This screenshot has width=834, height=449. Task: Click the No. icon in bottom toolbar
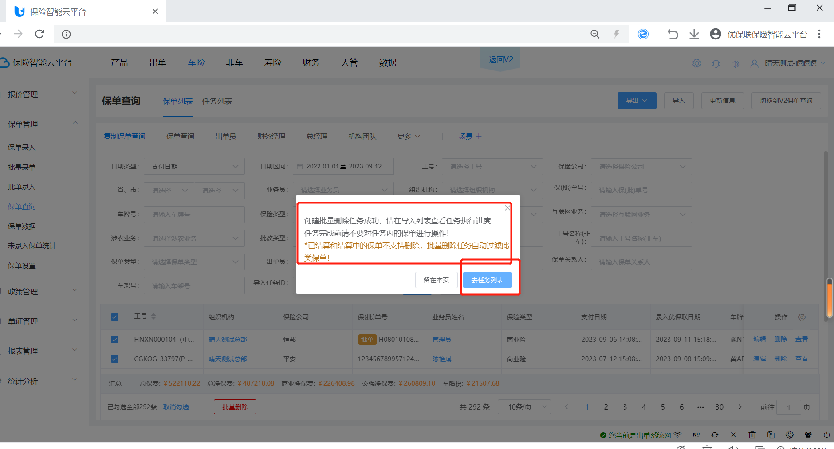coord(696,435)
